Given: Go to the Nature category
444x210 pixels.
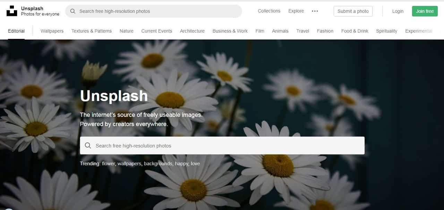Looking at the screenshot, I should tap(127, 31).
